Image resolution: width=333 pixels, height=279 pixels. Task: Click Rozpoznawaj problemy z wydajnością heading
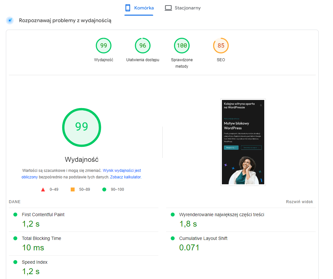[x=65, y=21]
